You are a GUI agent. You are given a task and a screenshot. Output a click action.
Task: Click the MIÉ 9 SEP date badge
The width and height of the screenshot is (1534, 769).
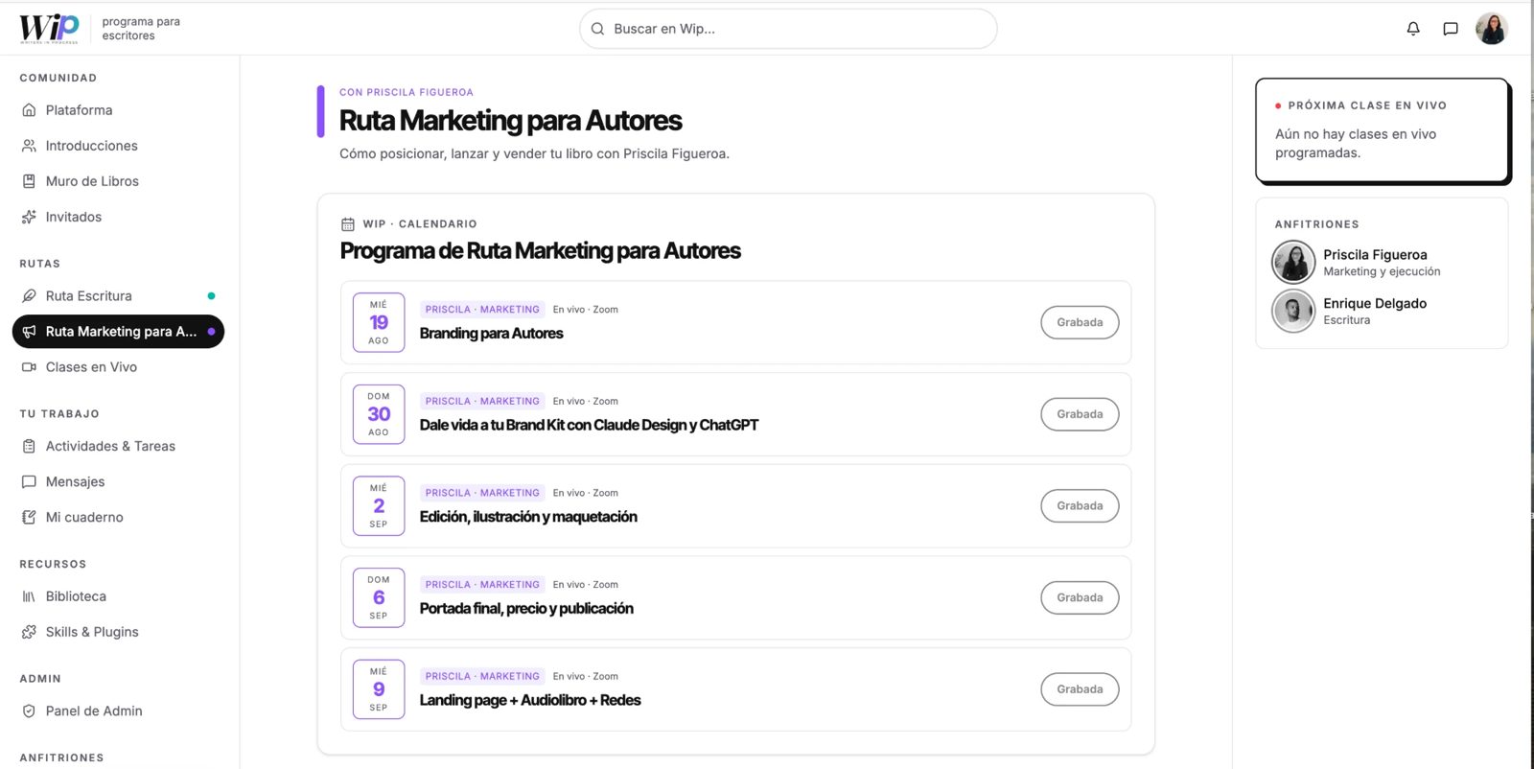[x=379, y=689]
